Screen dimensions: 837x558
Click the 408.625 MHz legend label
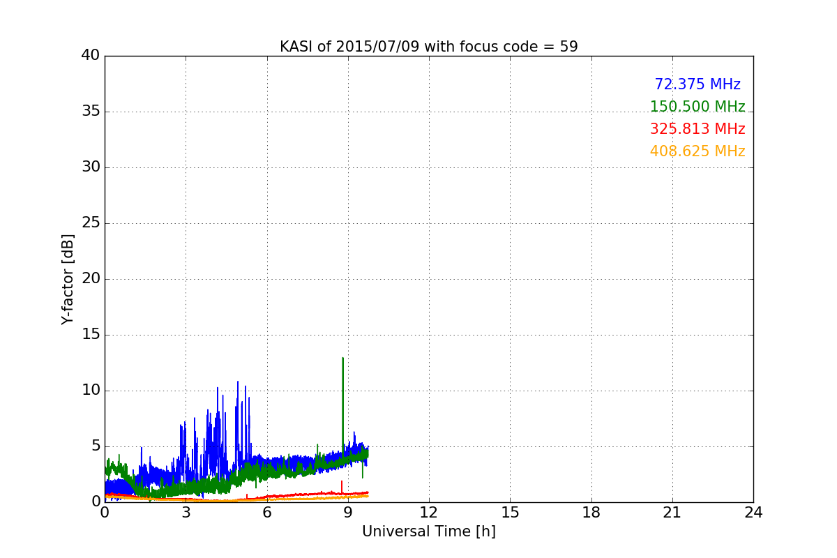point(697,151)
